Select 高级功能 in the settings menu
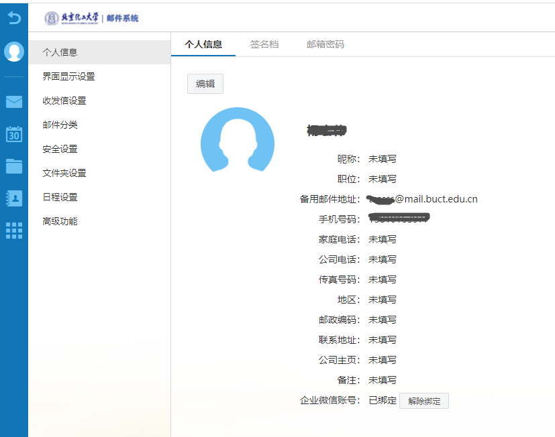The width and height of the screenshot is (555, 437). tap(60, 221)
